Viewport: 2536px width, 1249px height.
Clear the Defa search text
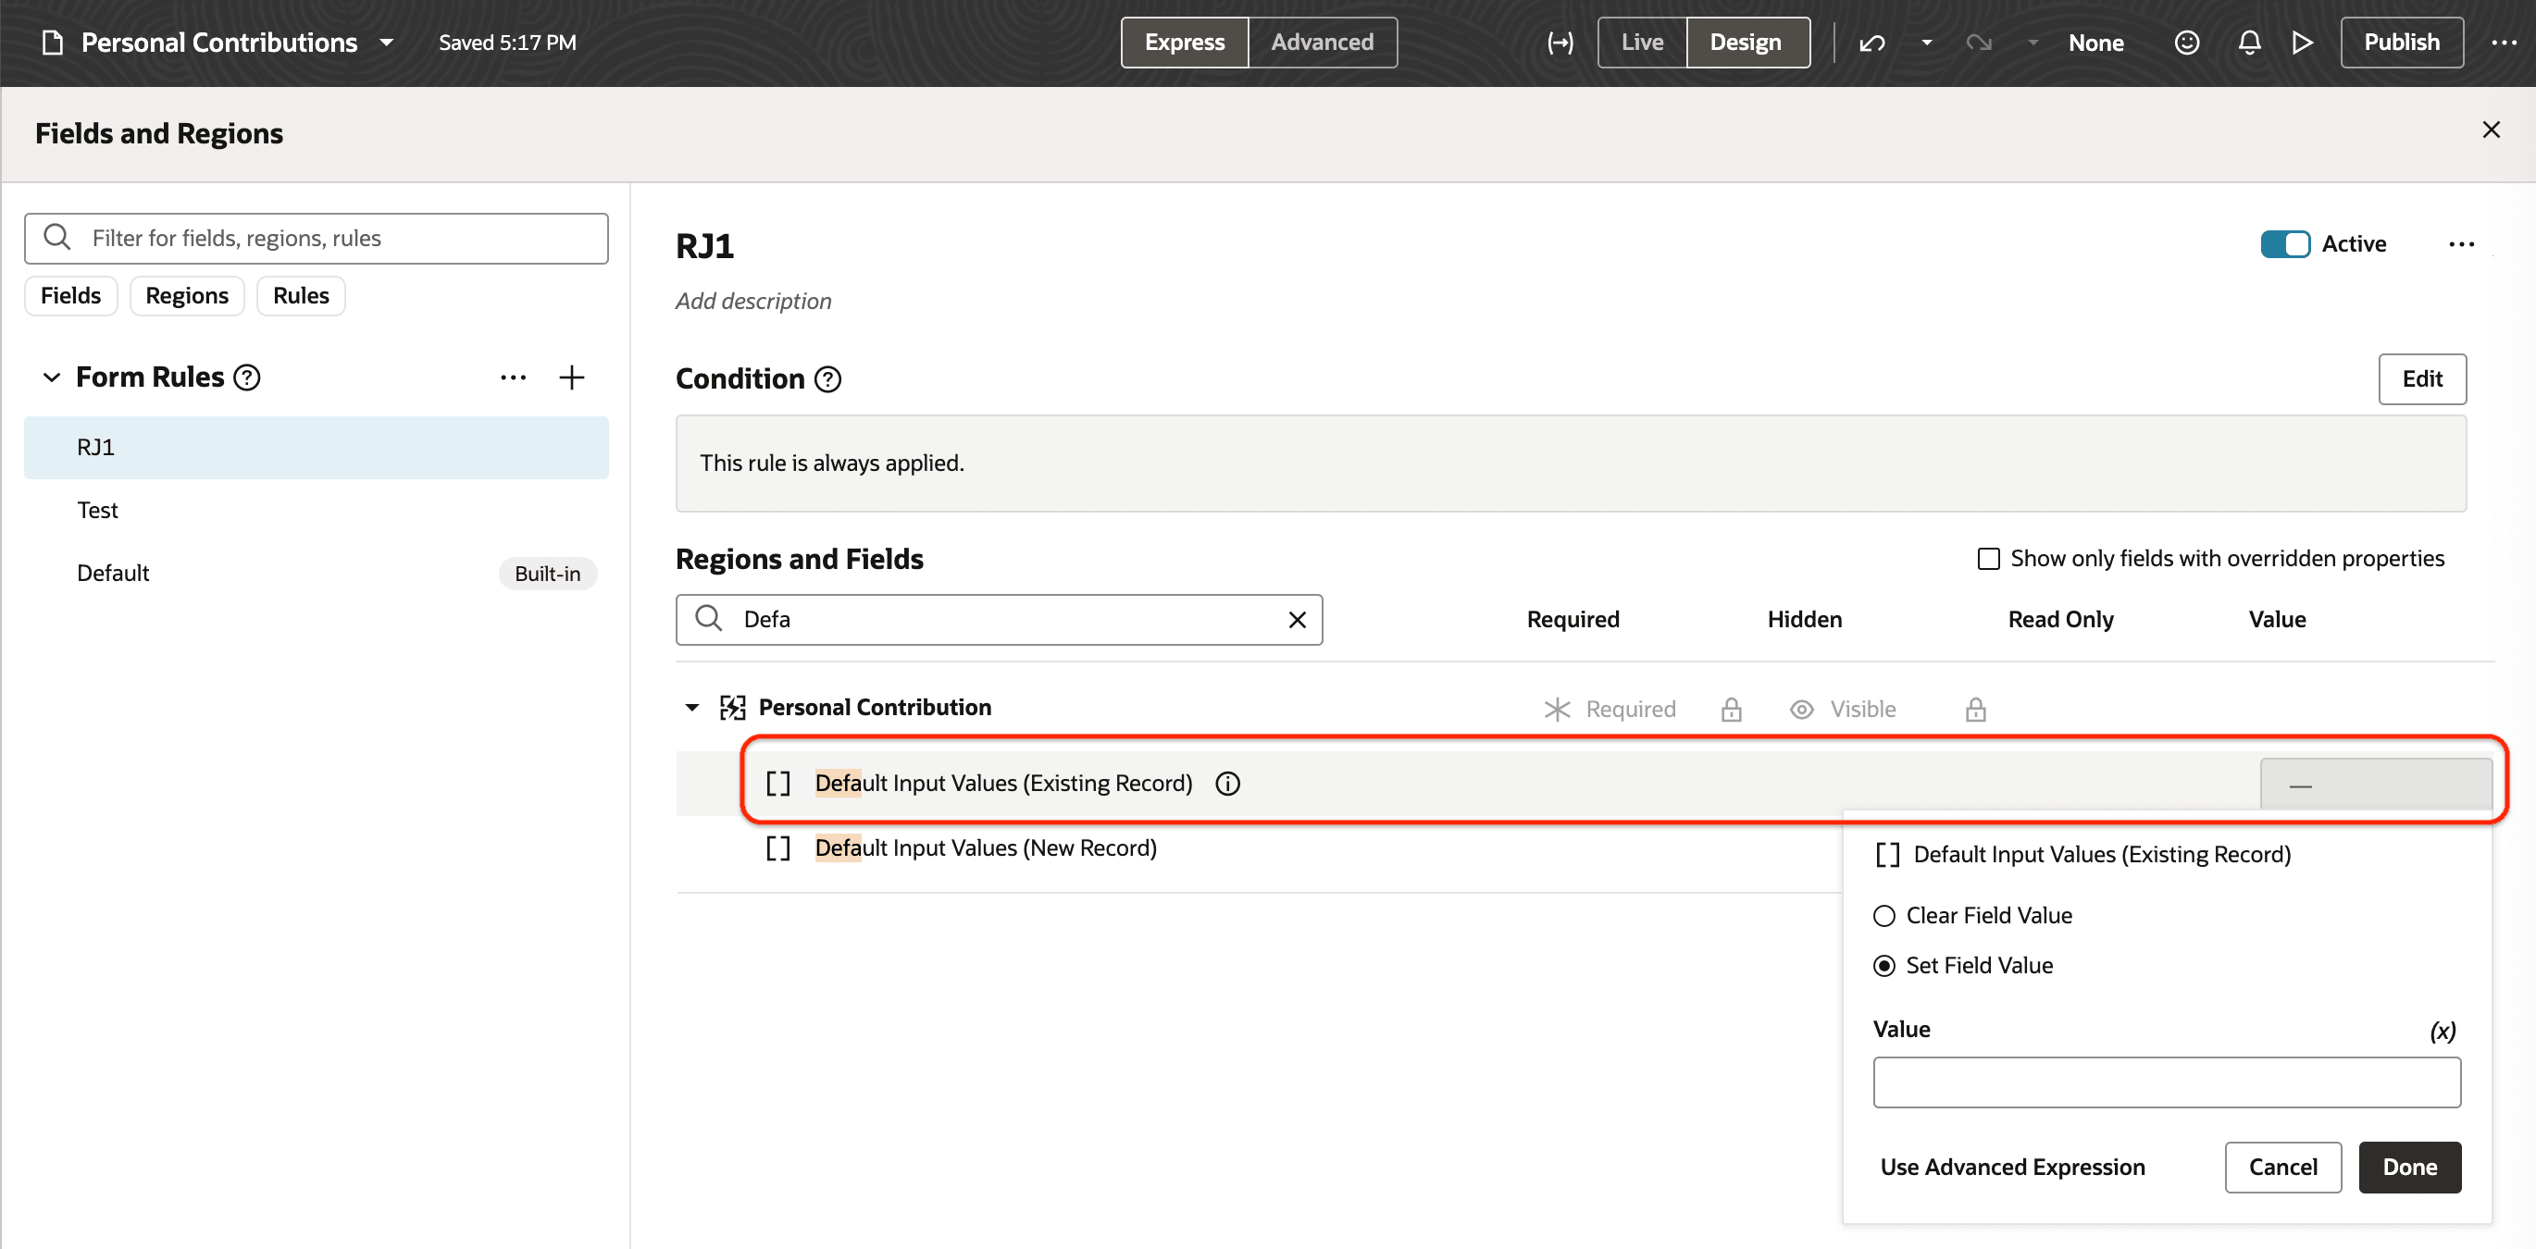1298,619
